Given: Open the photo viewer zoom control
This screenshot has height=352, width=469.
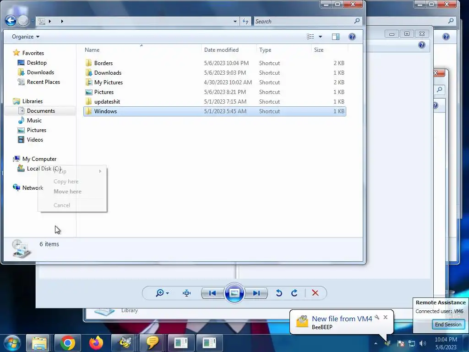Looking at the screenshot, I should pos(163,293).
